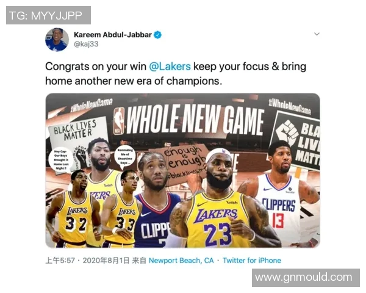Open the @Lakers mention
Screen dimensions: 366x293
tap(170, 67)
